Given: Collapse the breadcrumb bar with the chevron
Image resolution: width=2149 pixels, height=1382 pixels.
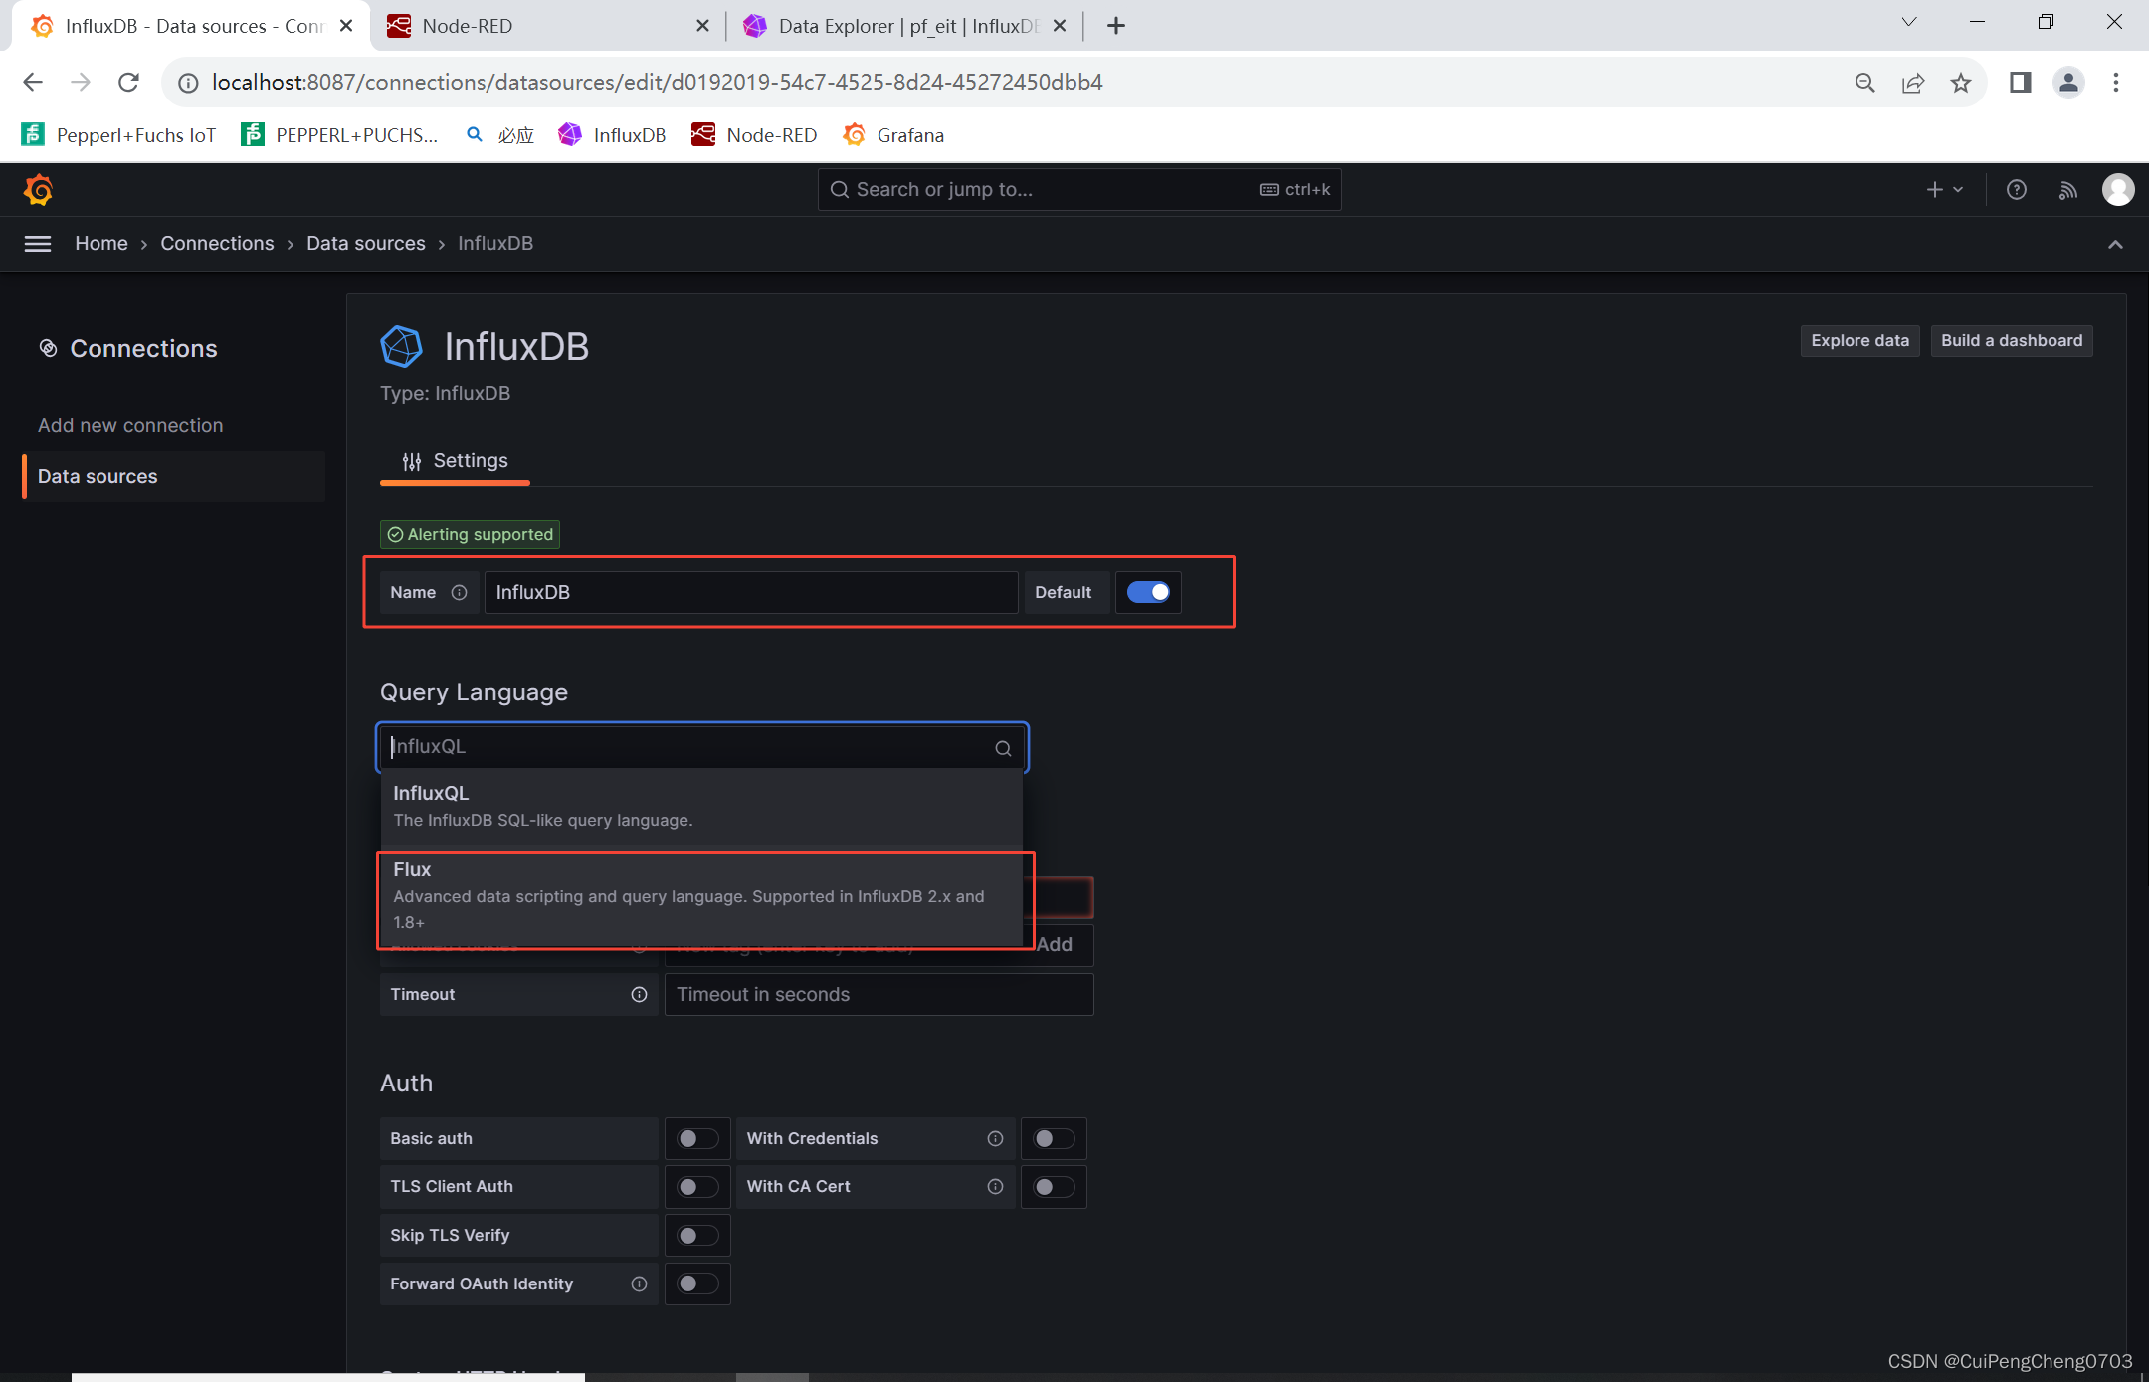Looking at the screenshot, I should coord(2115,244).
